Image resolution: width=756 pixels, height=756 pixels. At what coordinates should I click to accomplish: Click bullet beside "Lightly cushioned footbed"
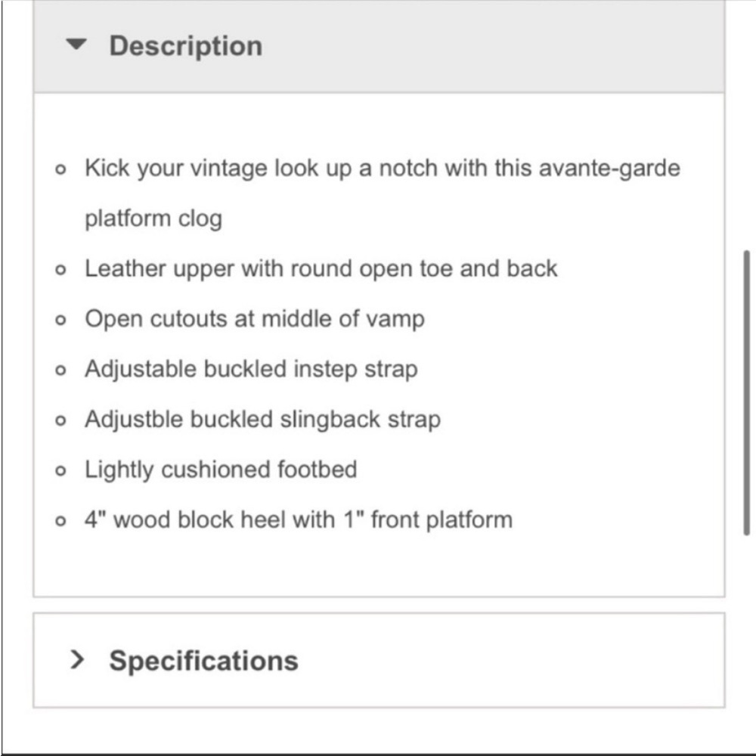tap(60, 470)
